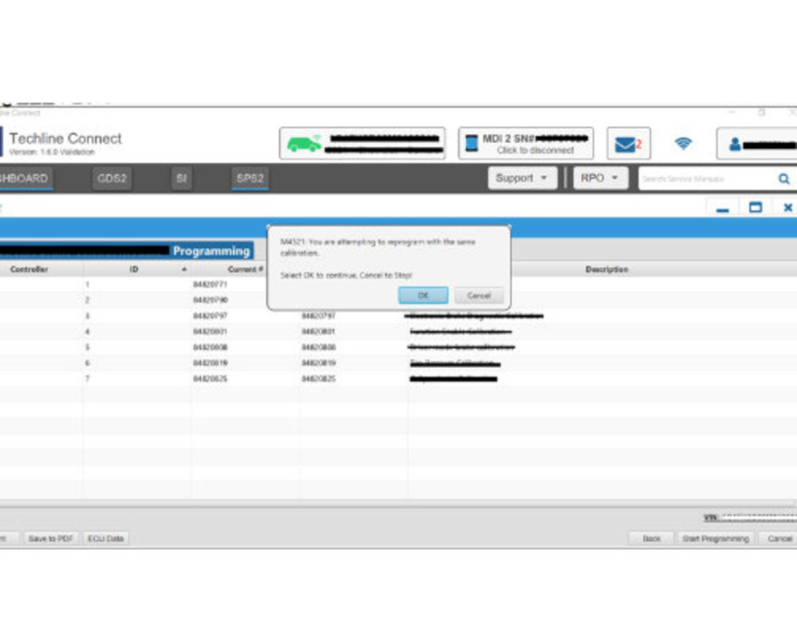Switch to the SPS2 tab
The image size is (797, 638).
[250, 179]
